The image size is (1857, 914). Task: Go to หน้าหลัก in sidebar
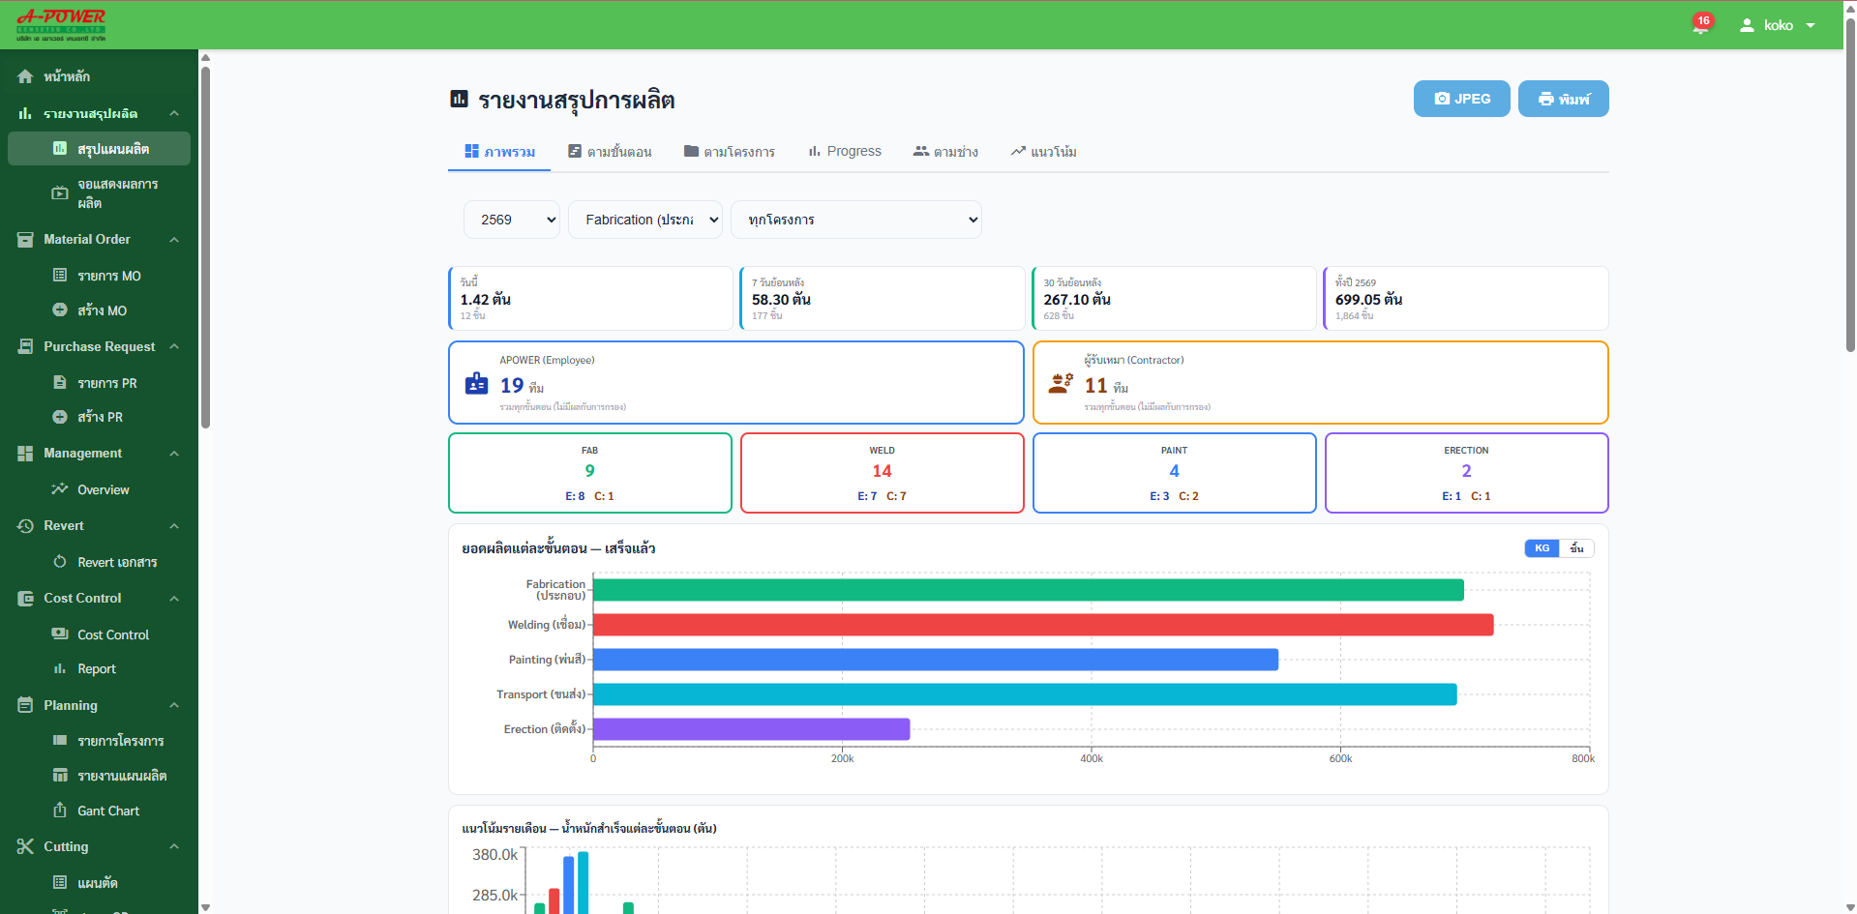pos(99,76)
